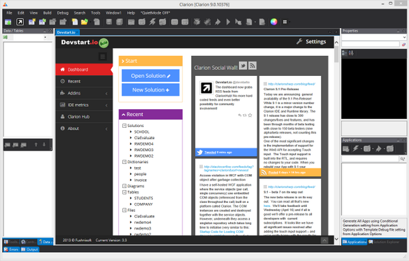Click the hamburger menu icon in sidebar
409x261 pixels.
pos(103,57)
